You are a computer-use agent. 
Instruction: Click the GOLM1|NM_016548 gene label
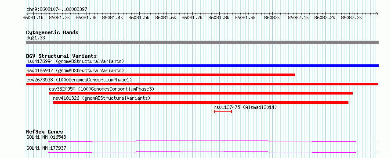pyautogui.click(x=46, y=137)
